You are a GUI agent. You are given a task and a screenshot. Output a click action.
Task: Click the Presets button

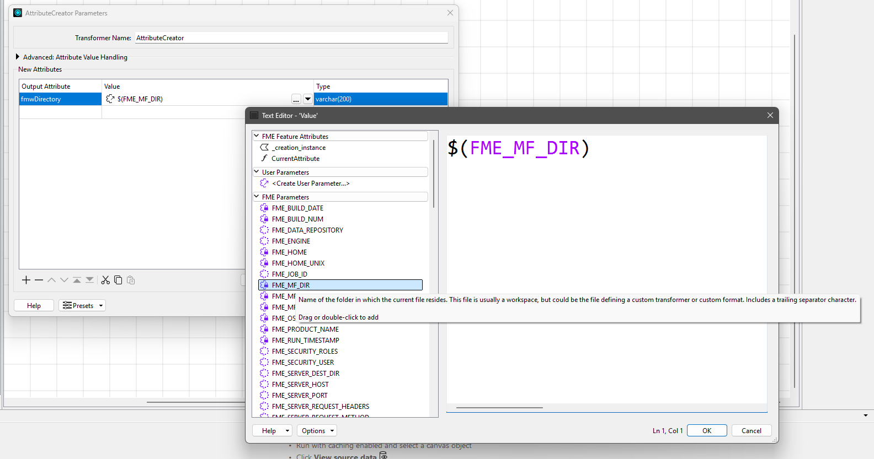pyautogui.click(x=82, y=305)
